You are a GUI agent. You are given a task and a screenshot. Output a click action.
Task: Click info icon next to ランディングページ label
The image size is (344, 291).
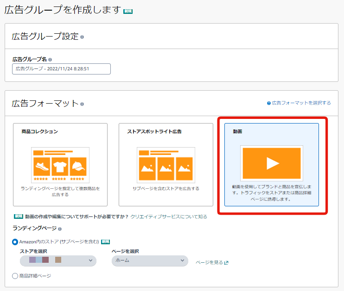(60, 229)
